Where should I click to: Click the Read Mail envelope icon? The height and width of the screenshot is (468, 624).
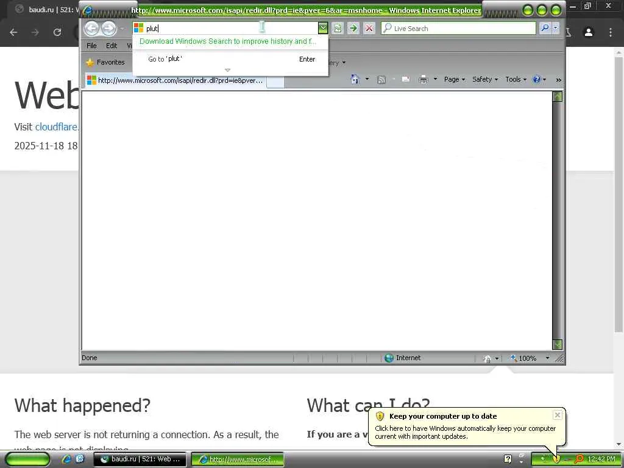pos(405,79)
